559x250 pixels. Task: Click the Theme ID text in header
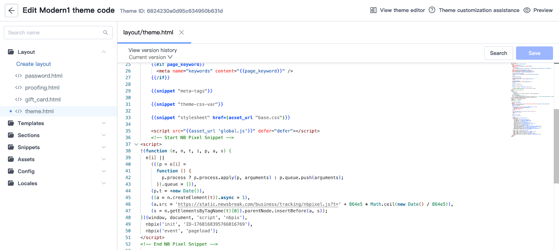click(x=171, y=11)
